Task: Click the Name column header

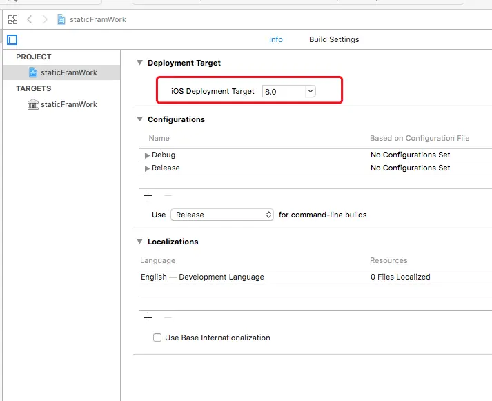Action: (159, 138)
